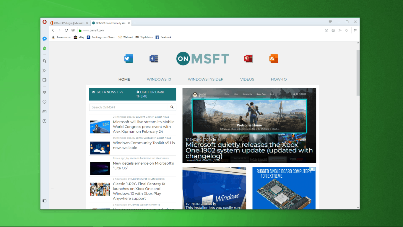Viewport: 403px width, 227px height.
Task: Click the Got a News Tip button
Action: tap(108, 92)
